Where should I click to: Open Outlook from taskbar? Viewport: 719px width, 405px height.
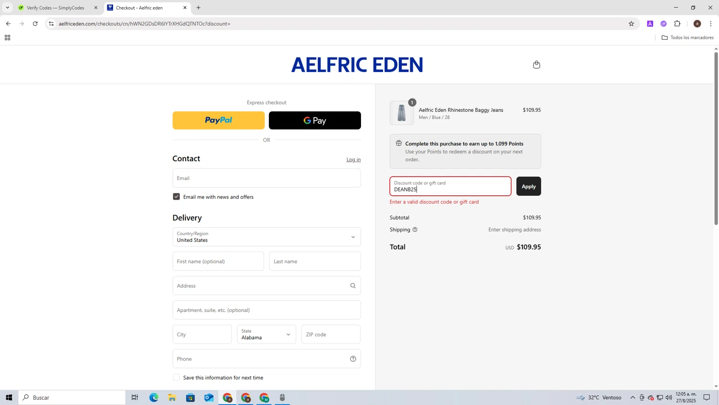(209, 397)
